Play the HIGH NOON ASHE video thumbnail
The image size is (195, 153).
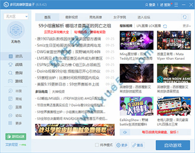174,73
